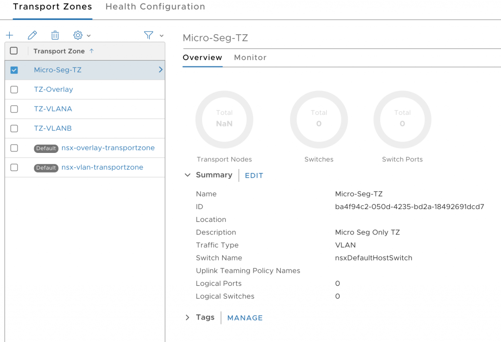Click the Tags section heading
The height and width of the screenshot is (342, 501).
click(205, 317)
